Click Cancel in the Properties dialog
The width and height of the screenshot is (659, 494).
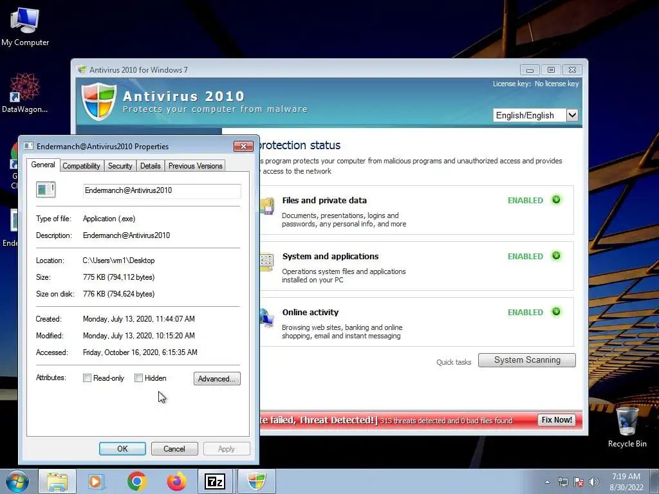(x=174, y=448)
